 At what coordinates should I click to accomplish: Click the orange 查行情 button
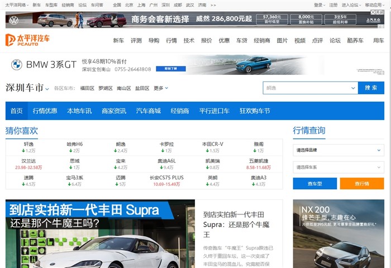[362, 184]
